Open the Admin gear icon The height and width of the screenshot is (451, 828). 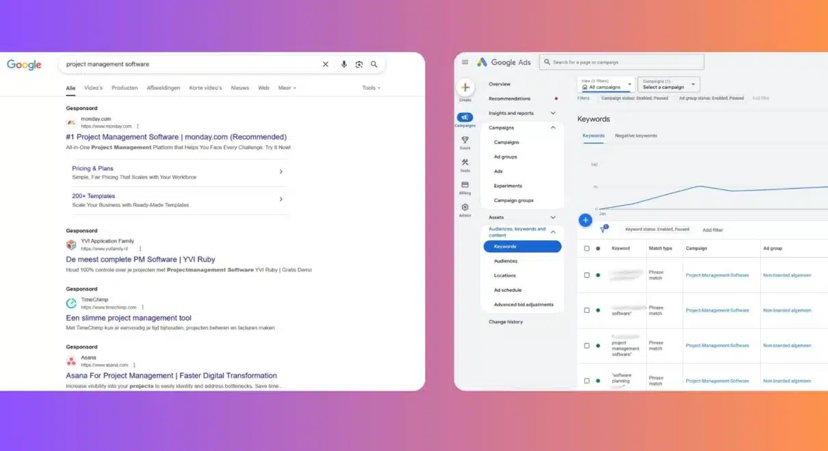[x=465, y=208]
